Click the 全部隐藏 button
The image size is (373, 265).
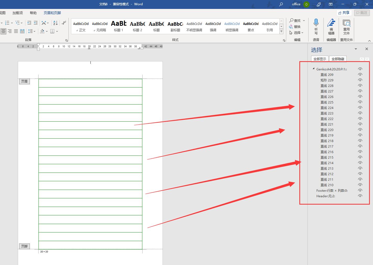338,59
